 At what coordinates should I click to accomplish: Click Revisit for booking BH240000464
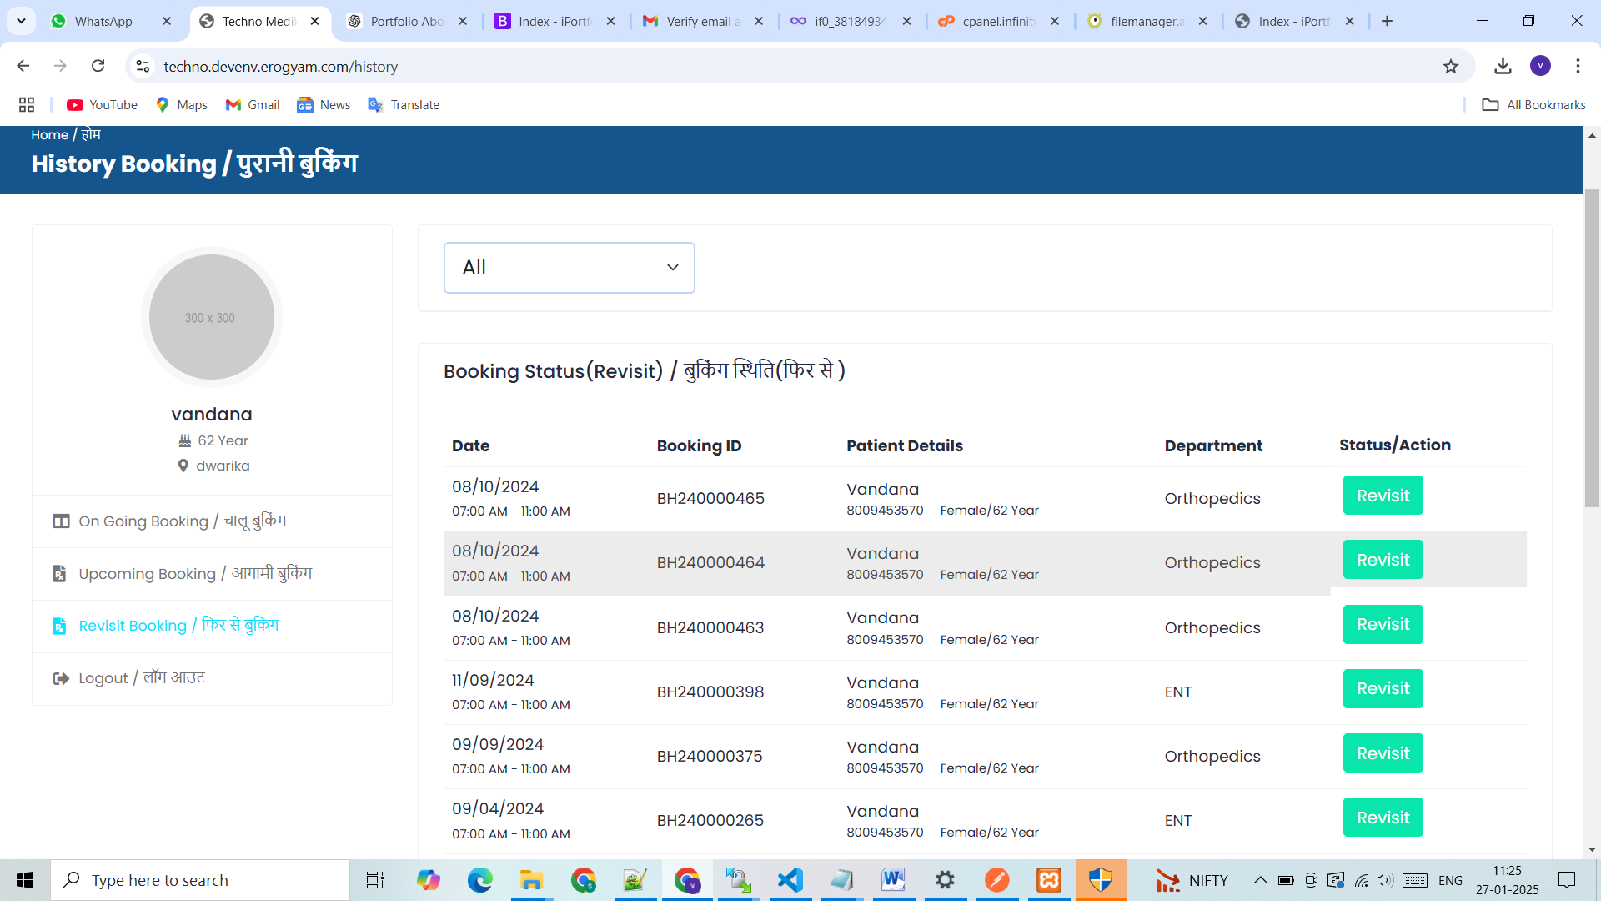point(1383,560)
